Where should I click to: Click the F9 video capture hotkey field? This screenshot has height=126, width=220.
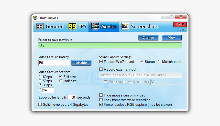(x=54, y=63)
